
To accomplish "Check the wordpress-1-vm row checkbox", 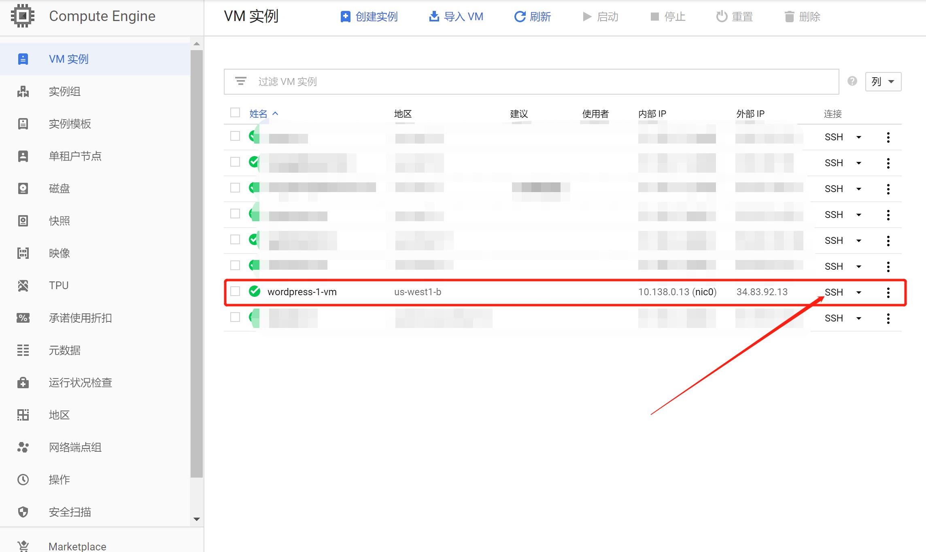I will 235,291.
